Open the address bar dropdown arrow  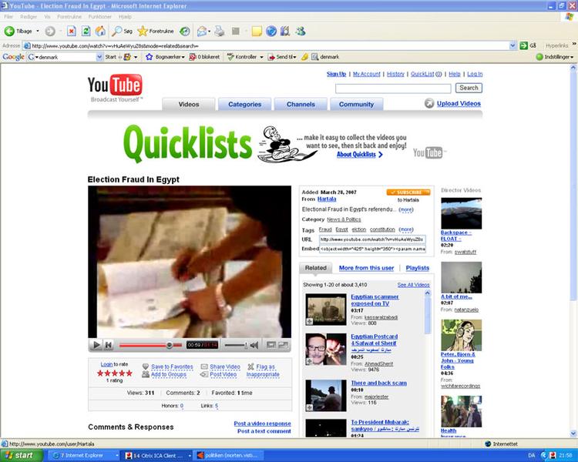tap(512, 45)
